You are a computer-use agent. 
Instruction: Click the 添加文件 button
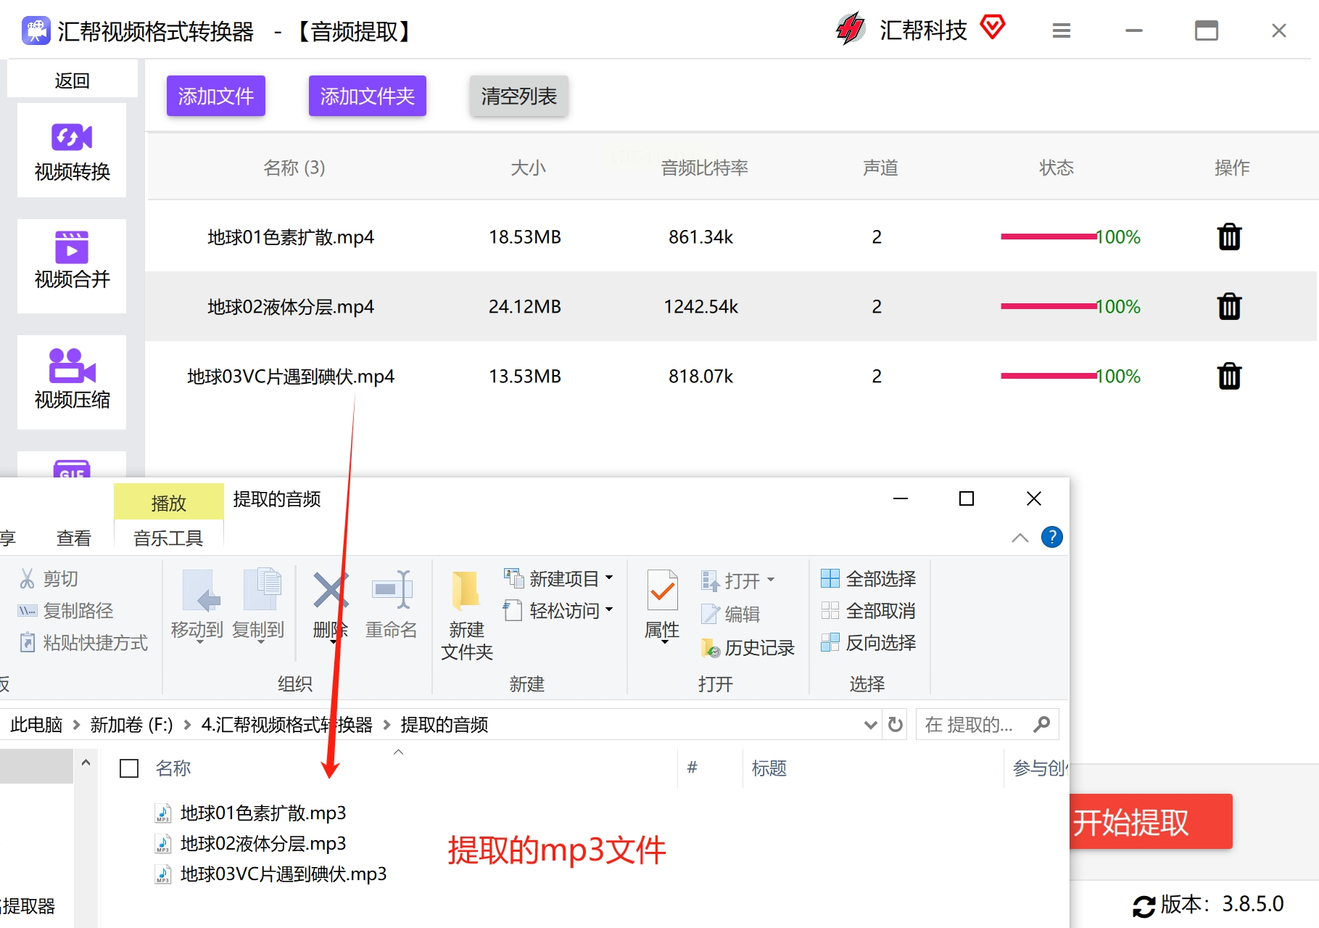(x=216, y=96)
